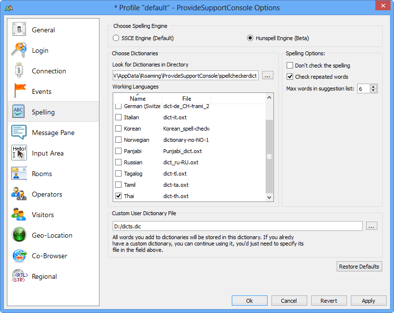Image resolution: width=394 pixels, height=313 pixels.
Task: Click the working languages scrollbar down arrow
Action: click(269, 197)
